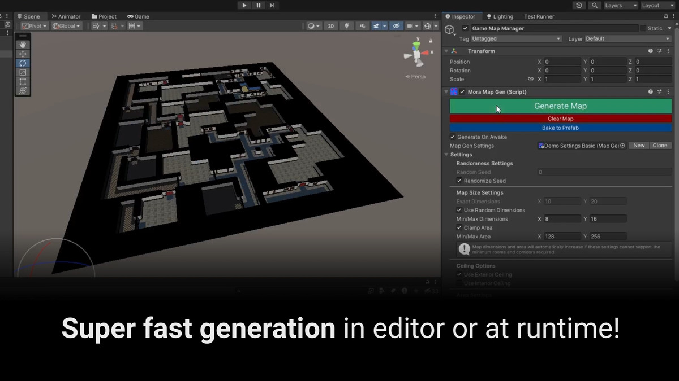Open the editor search with the magnifier icon
This screenshot has width=679, height=381.
(594, 5)
